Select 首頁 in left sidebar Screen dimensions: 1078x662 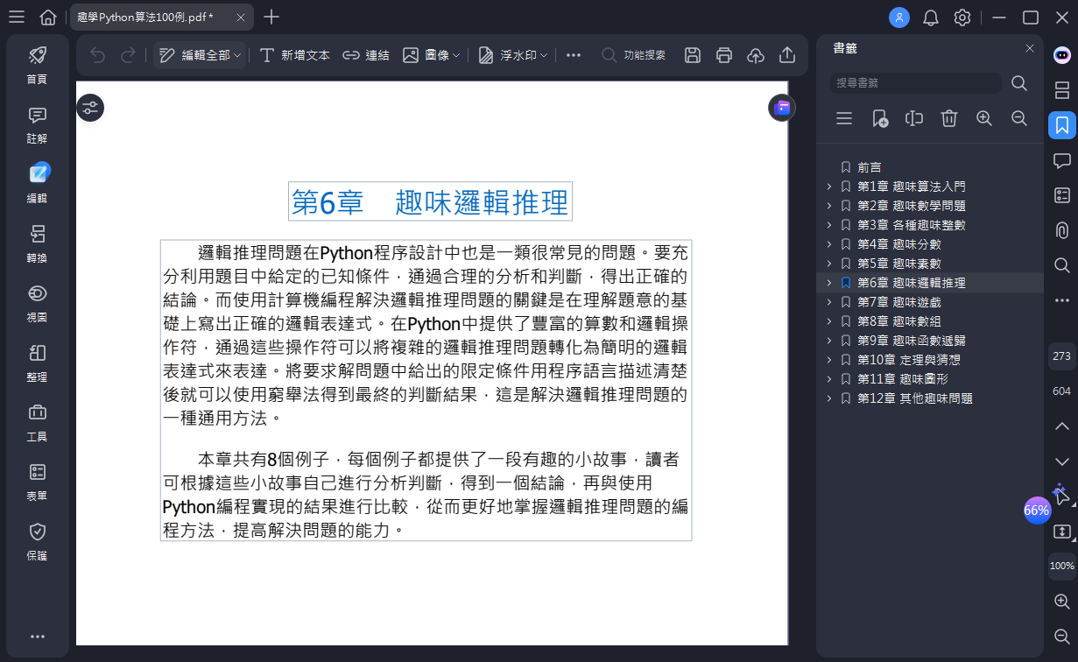[37, 65]
